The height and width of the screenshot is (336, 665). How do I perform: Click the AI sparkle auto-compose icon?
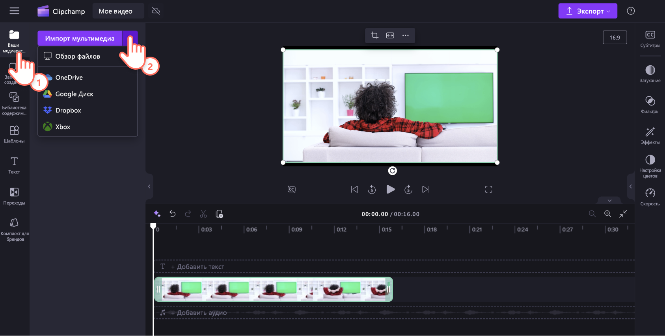point(157,214)
